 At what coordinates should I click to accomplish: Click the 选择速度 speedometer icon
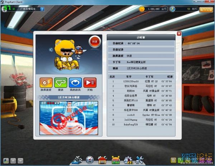[46, 83]
